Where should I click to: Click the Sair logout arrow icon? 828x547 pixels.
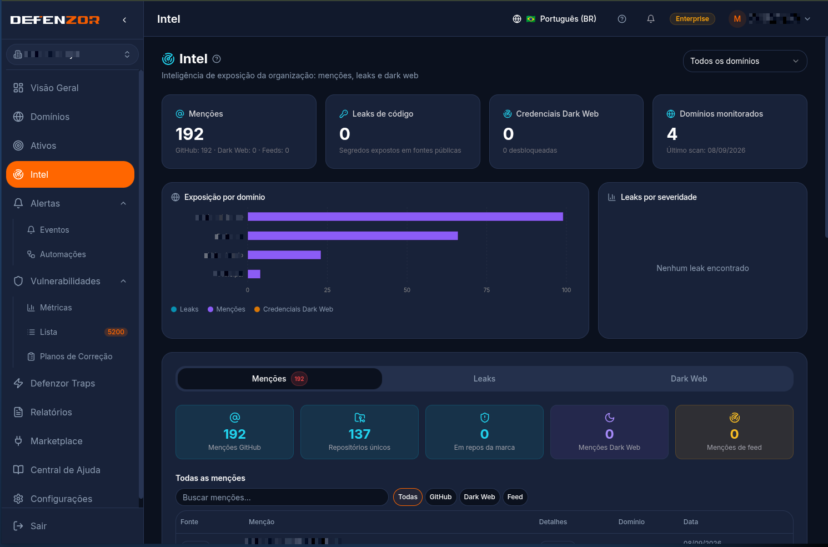18,526
